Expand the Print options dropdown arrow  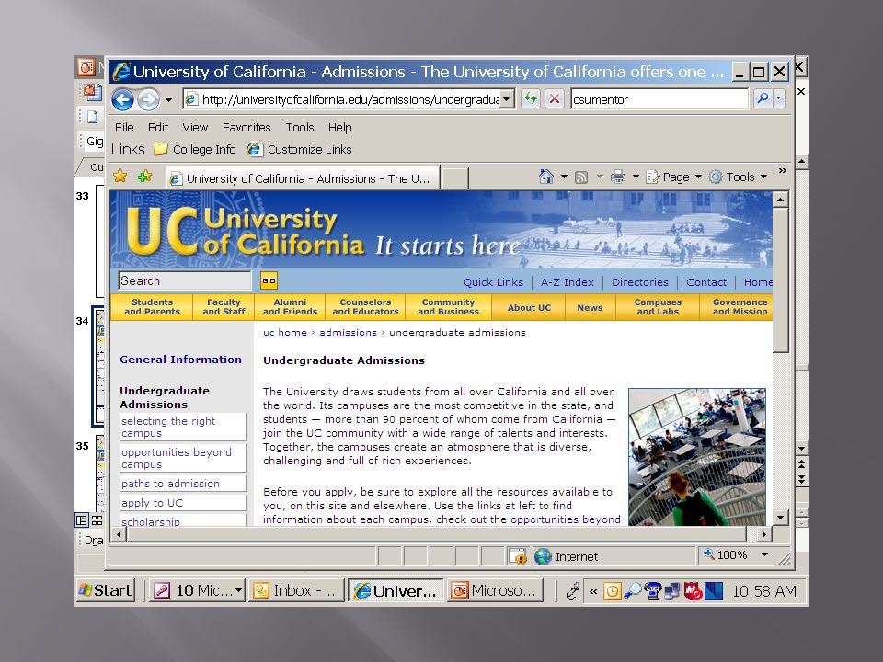click(x=636, y=177)
